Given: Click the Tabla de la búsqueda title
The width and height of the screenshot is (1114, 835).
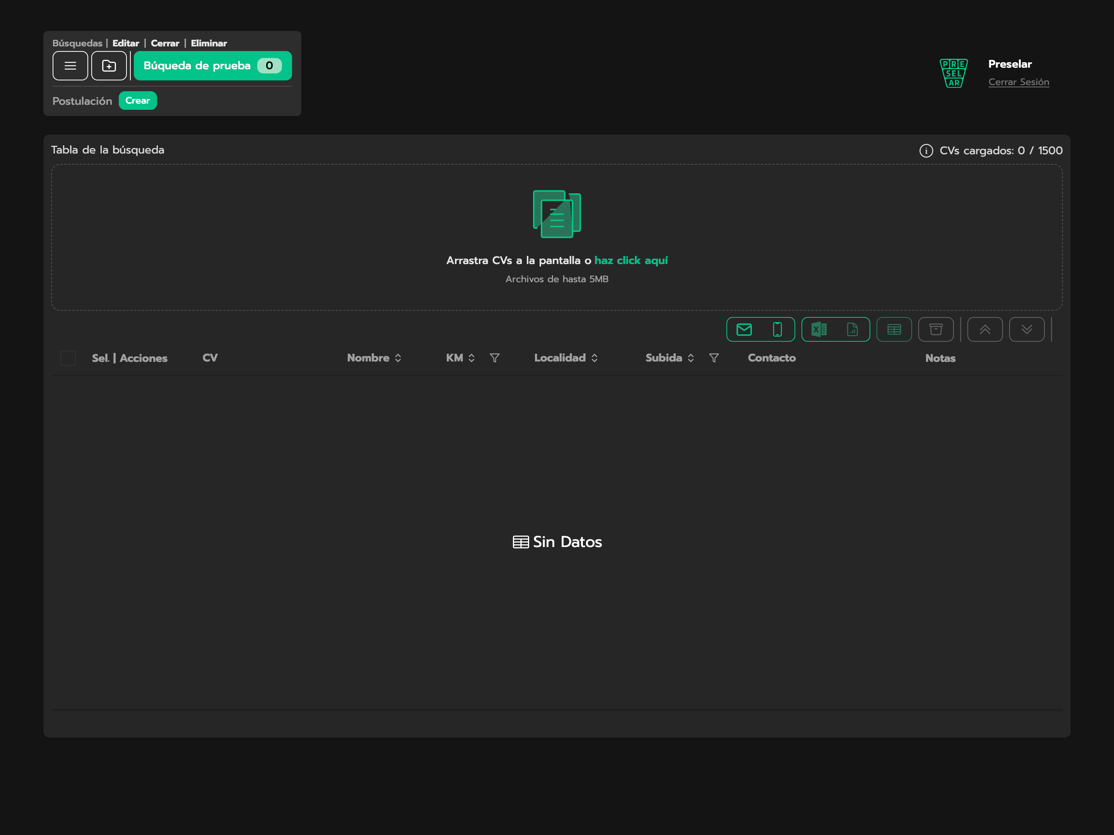Looking at the screenshot, I should 107,150.
